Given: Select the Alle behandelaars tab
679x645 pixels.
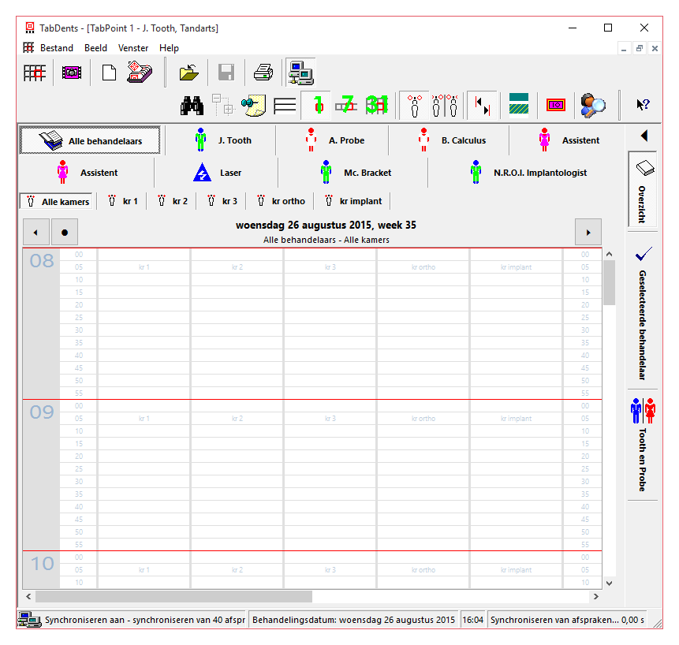Looking at the screenshot, I should coord(90,140).
